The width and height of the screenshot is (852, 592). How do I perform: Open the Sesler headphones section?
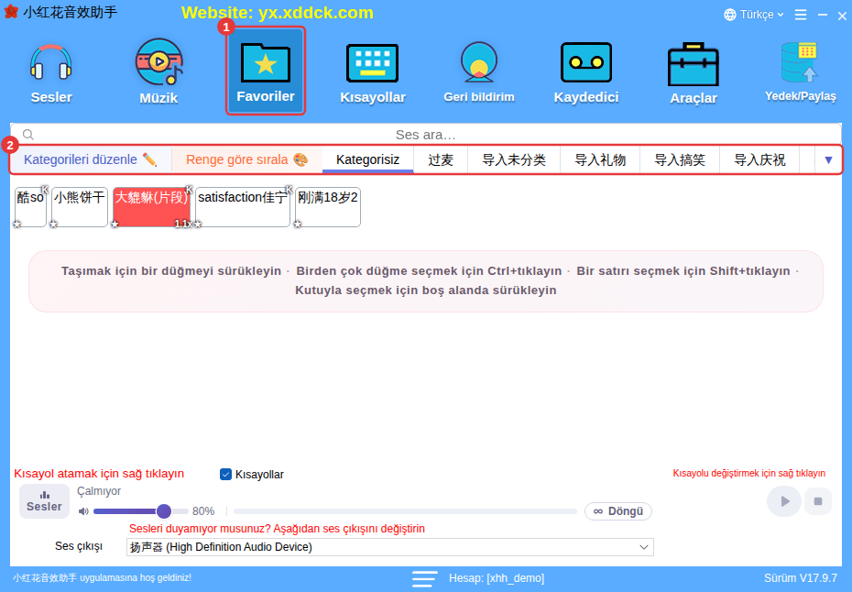[51, 73]
